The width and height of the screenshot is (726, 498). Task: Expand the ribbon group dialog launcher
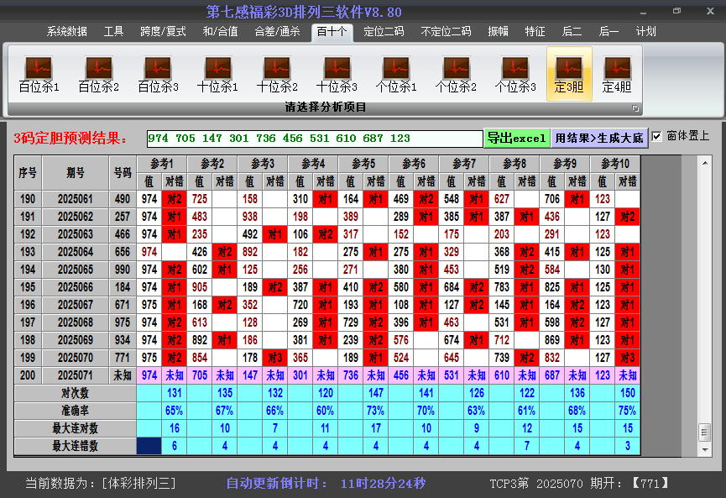(x=635, y=108)
